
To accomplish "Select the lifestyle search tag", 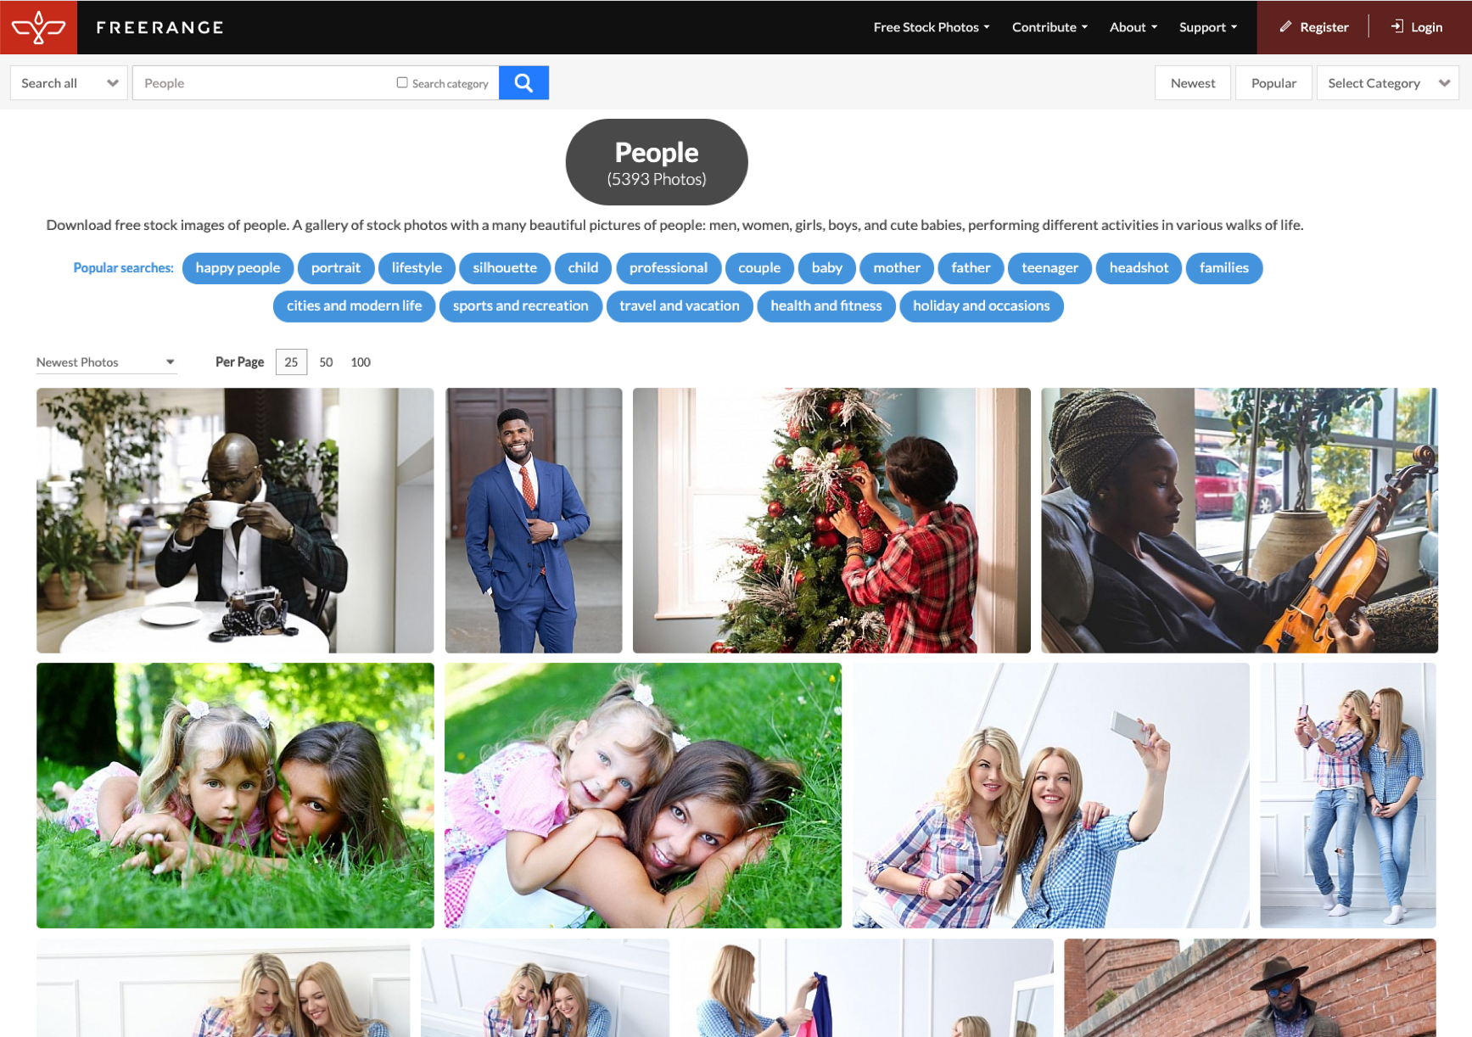I will coord(417,267).
